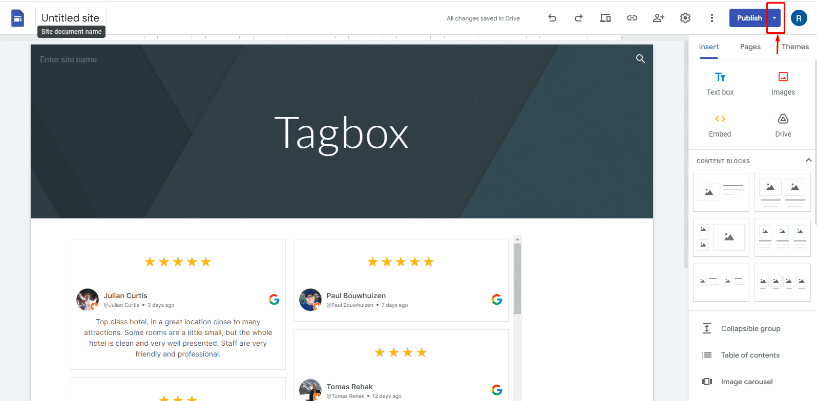This screenshot has height=401, width=817.
Task: Collapse the Content Blocks section
Action: [x=808, y=160]
